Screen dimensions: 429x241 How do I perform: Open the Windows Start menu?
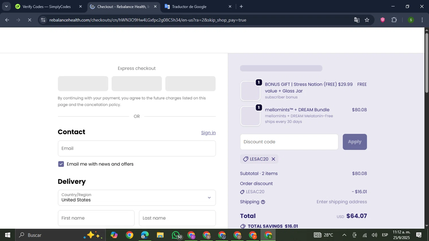coord(7,235)
